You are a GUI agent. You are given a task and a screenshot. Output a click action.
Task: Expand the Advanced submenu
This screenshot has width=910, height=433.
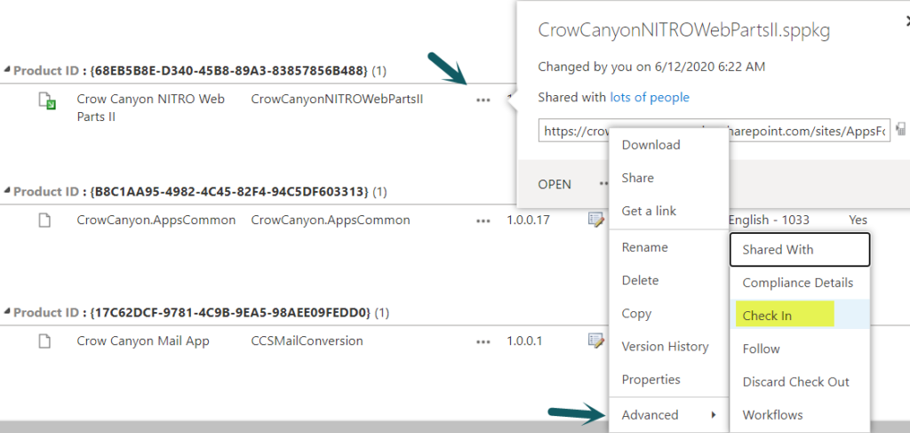pyautogui.click(x=669, y=414)
